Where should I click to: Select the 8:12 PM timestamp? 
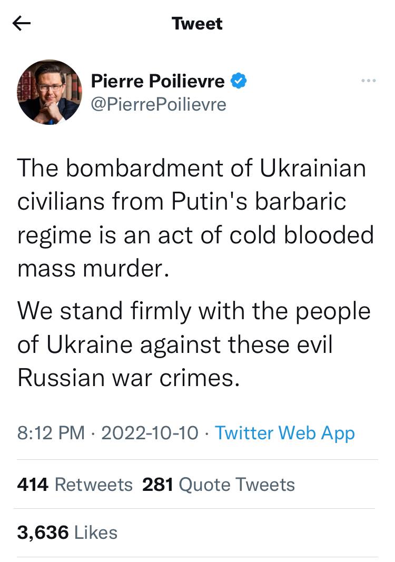[51, 432]
